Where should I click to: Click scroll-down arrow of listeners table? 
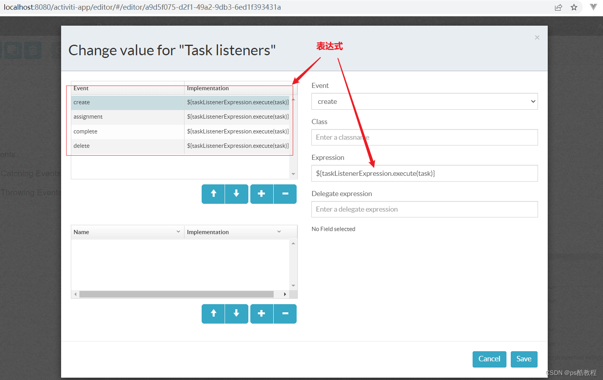coord(294,174)
